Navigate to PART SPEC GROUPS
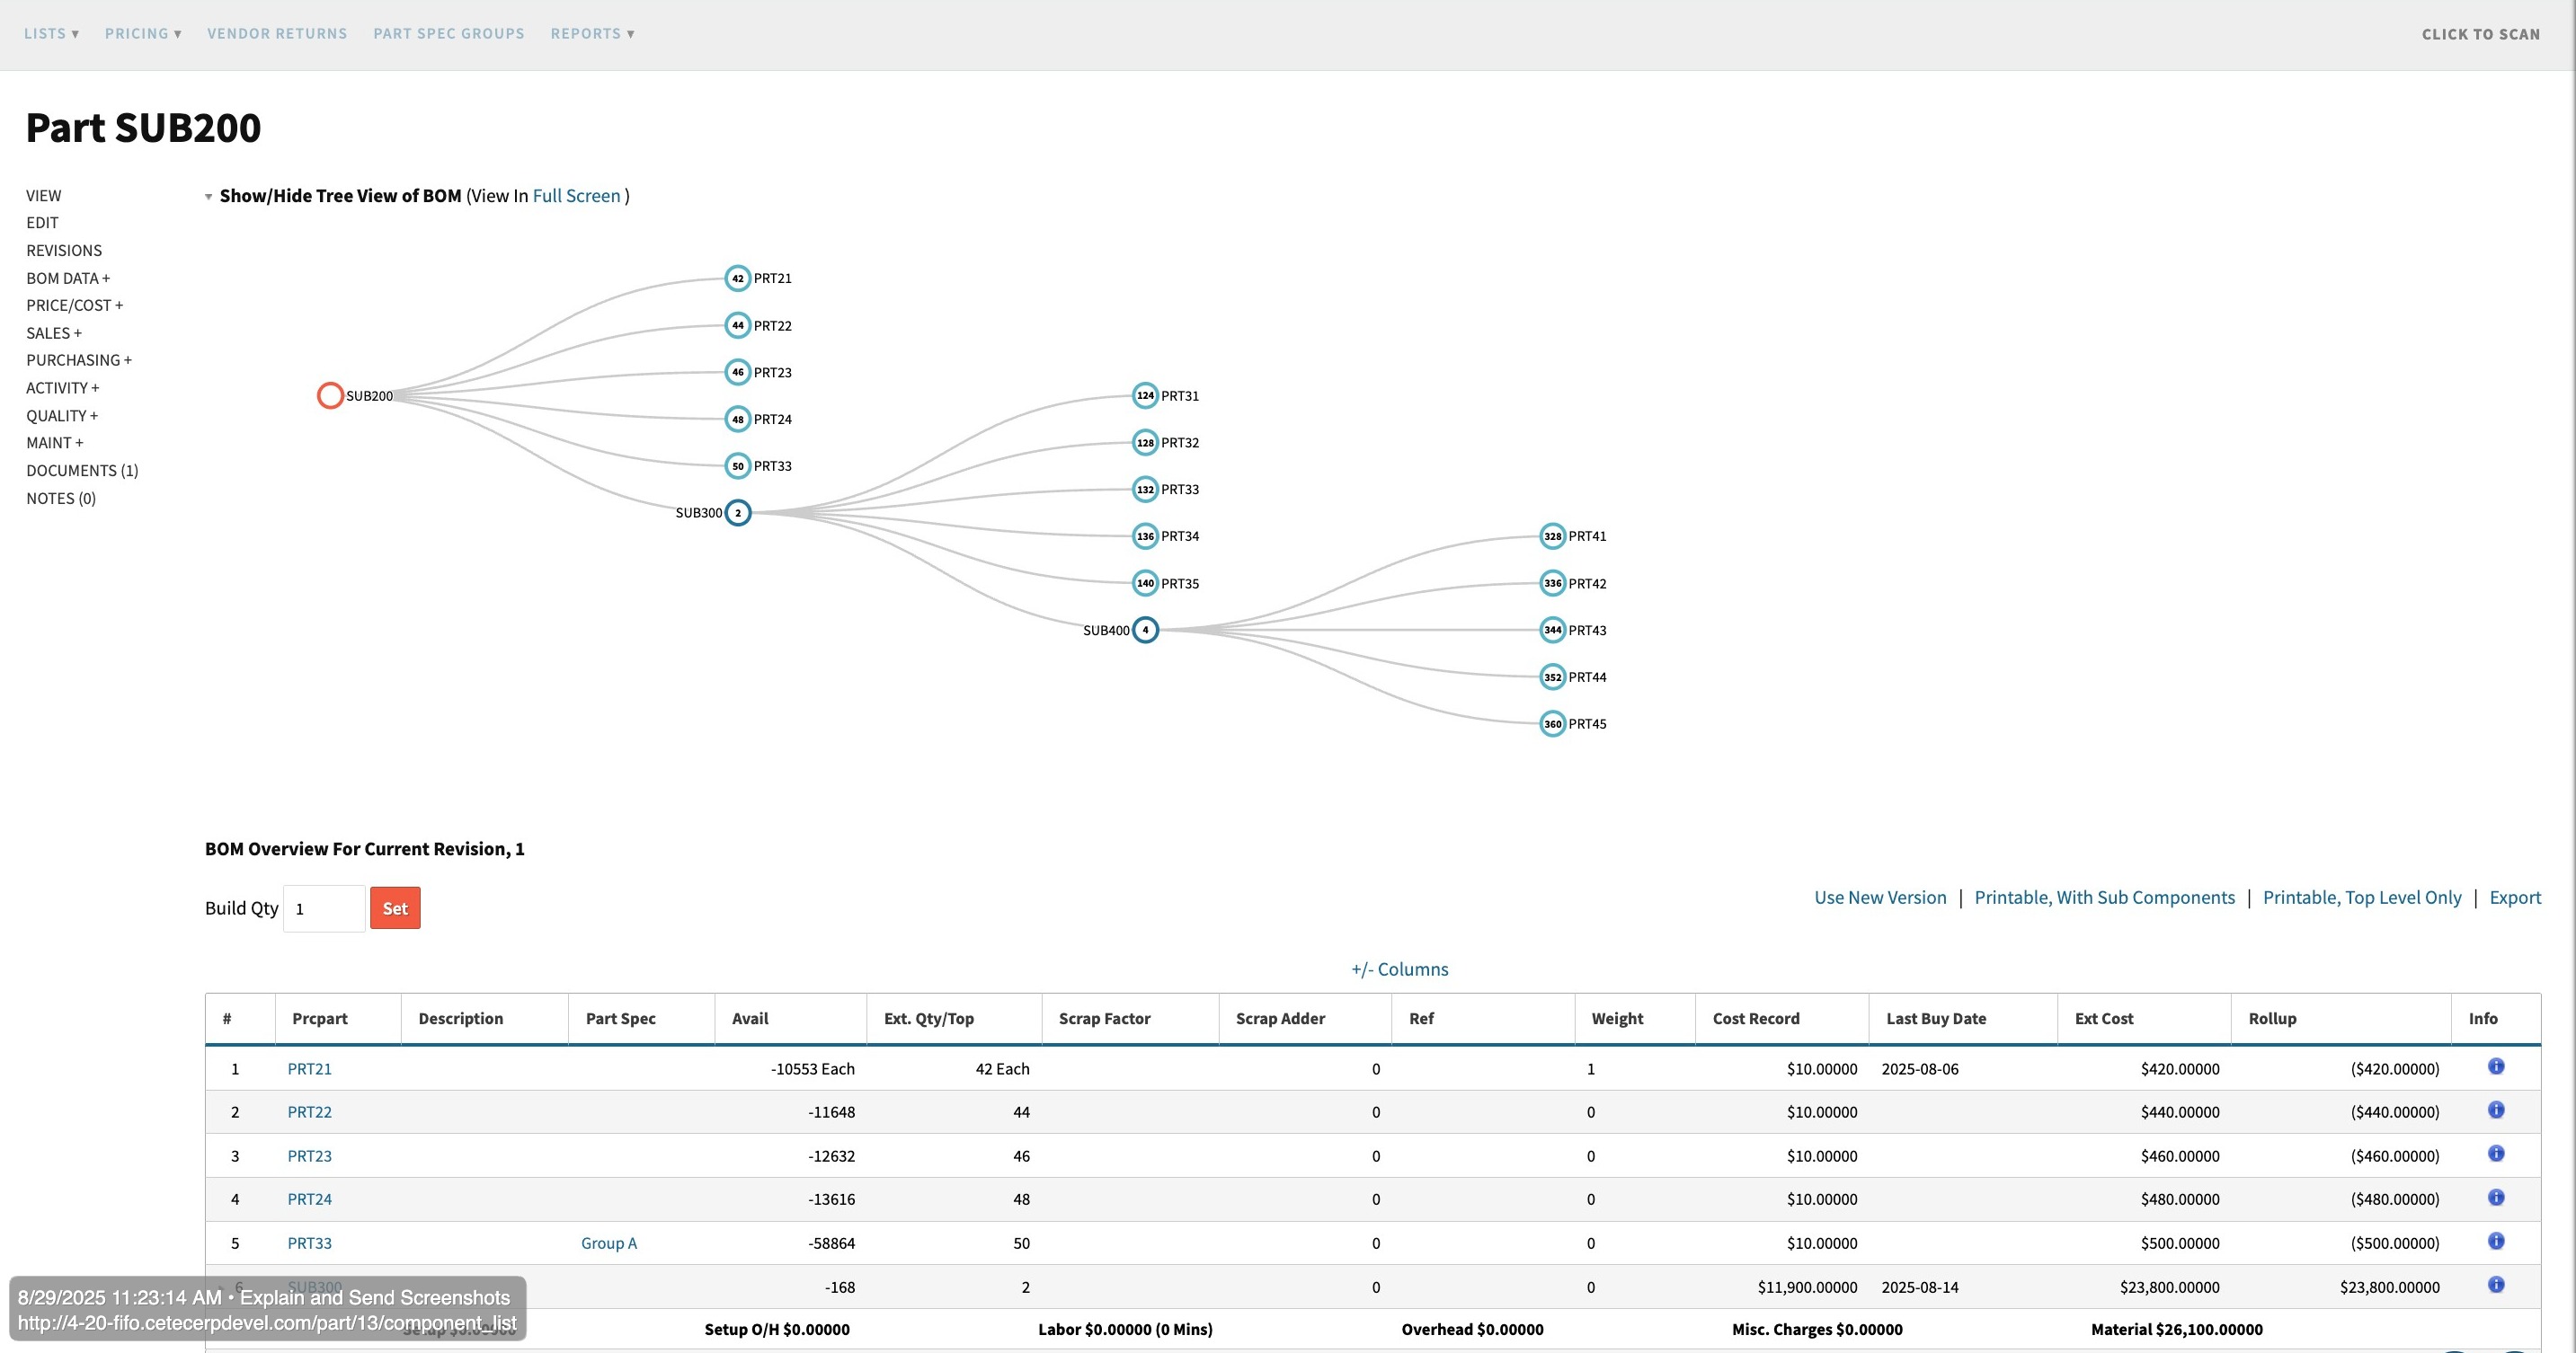The image size is (2576, 1353). click(x=448, y=33)
